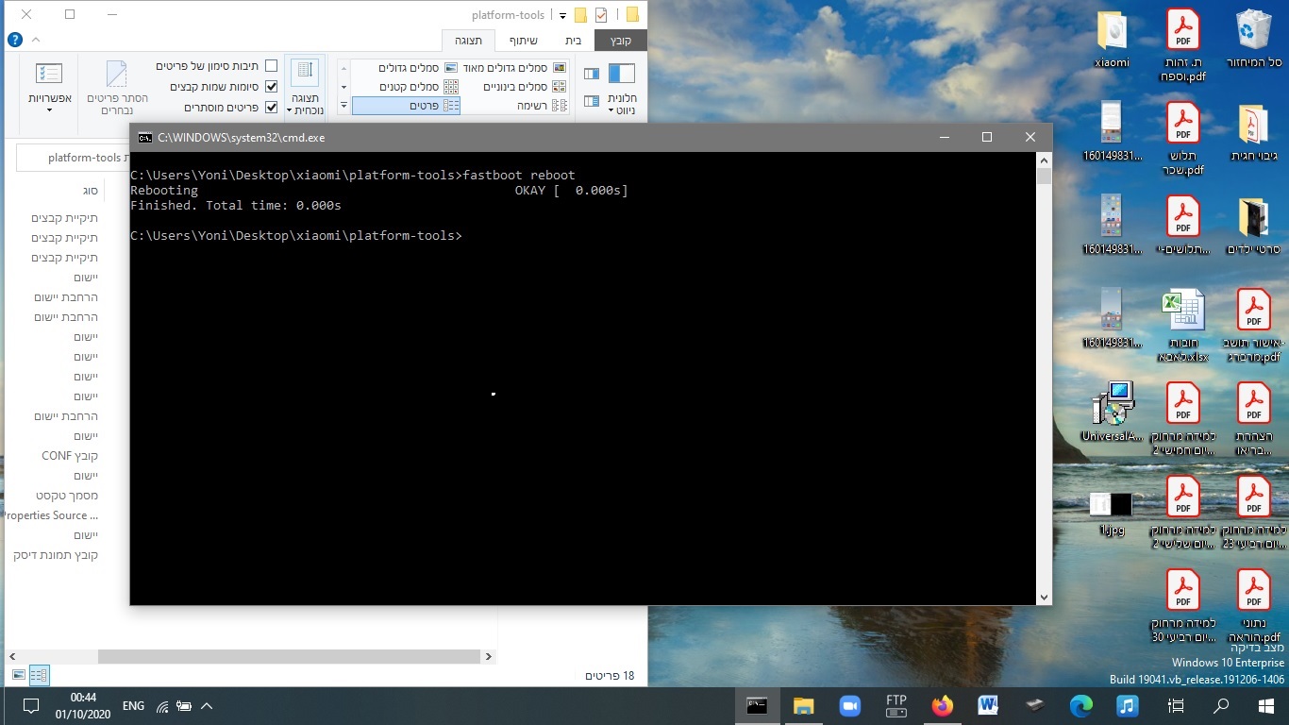Open Microsoft Edge from the taskbar

coord(1080,705)
